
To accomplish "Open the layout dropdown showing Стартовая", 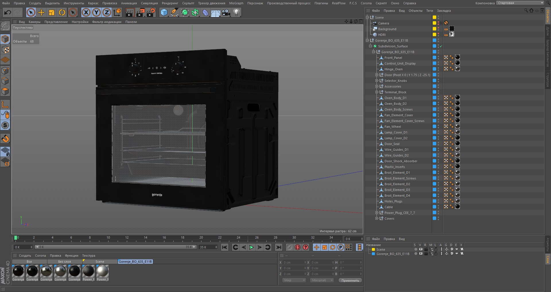I will (x=520, y=3).
